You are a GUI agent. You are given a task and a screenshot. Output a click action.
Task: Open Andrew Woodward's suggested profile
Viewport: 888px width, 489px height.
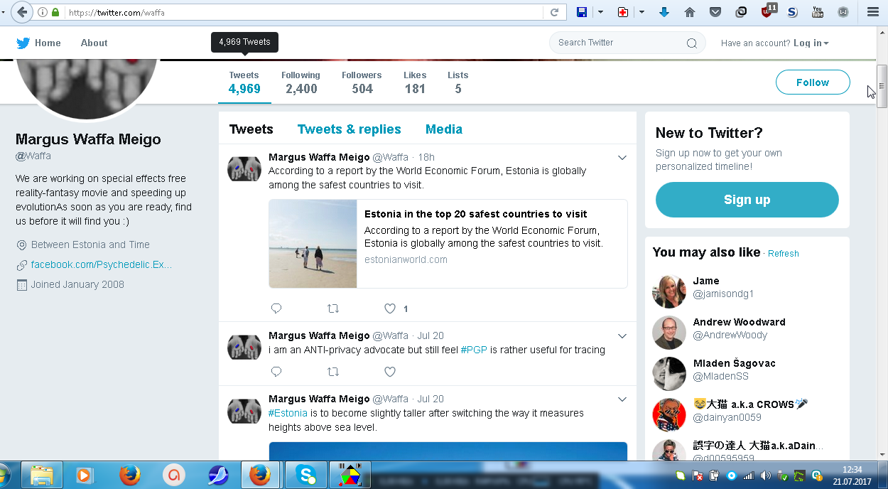(x=739, y=322)
